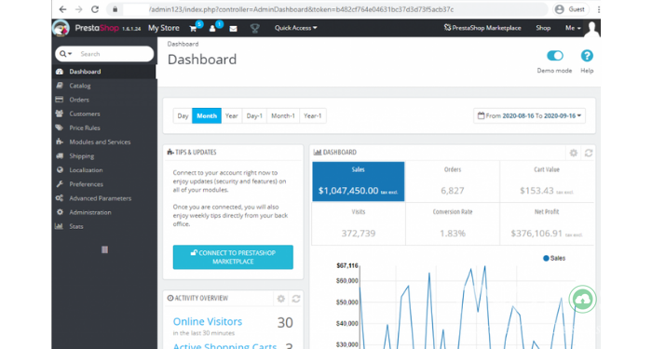This screenshot has height=349, width=652.
Task: Click the Localization globe icon
Action: coord(60,170)
